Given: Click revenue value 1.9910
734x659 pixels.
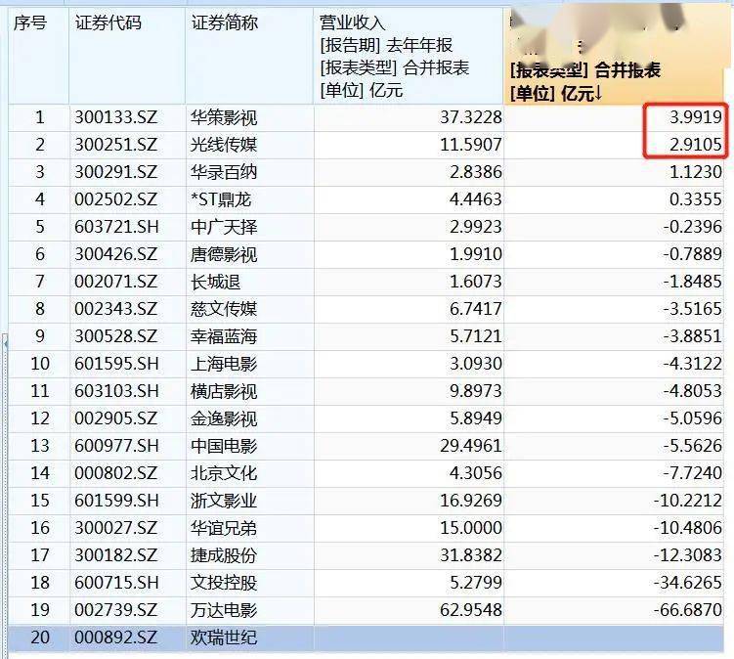Looking at the screenshot, I should [476, 254].
